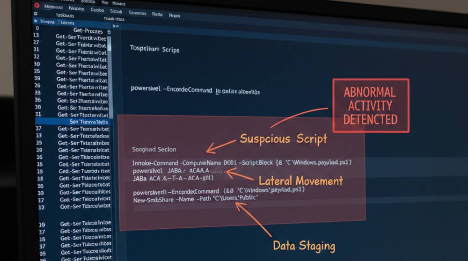
Task: Select the Gett: Se: Ttusrekefkas row
Action: pyautogui.click(x=83, y=108)
